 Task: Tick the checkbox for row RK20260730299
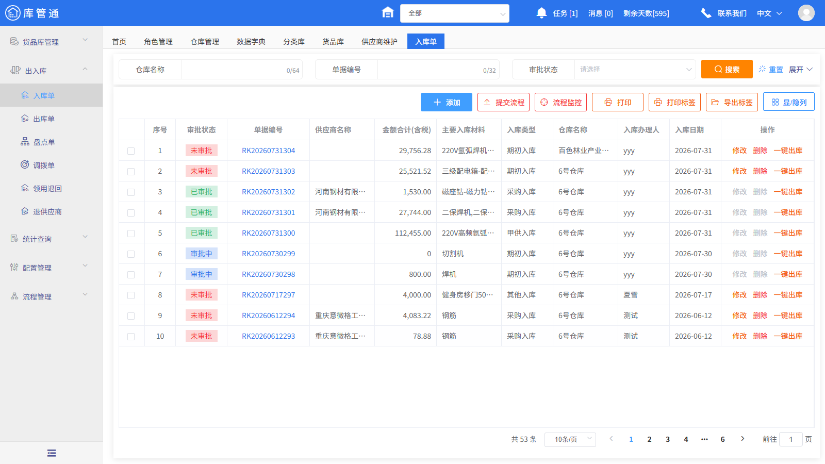pos(131,254)
